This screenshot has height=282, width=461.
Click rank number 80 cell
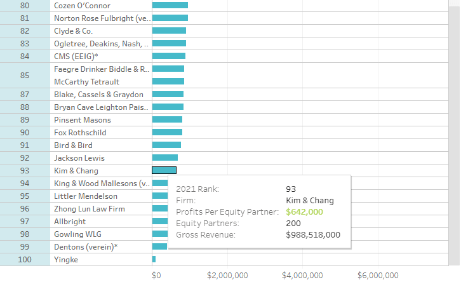click(x=25, y=6)
